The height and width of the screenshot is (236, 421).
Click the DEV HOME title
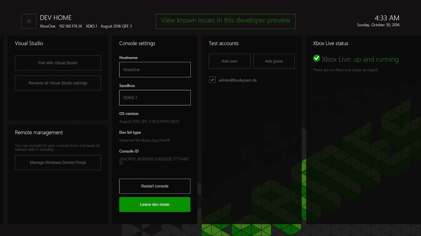pyautogui.click(x=56, y=18)
